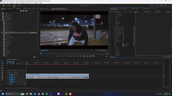Uncheck the Enabled checkbox under Halation

[123, 46]
